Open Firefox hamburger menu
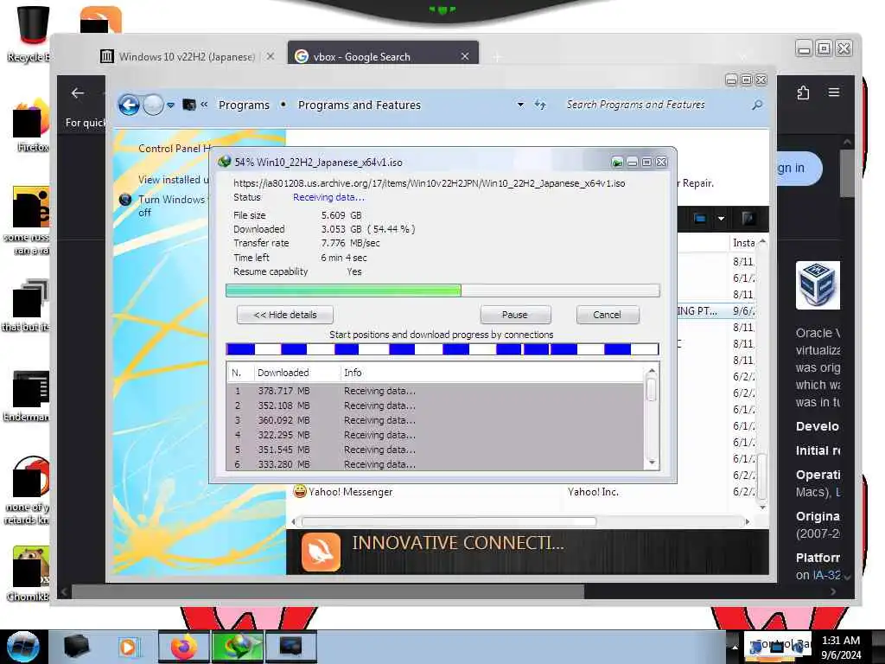 834,92
